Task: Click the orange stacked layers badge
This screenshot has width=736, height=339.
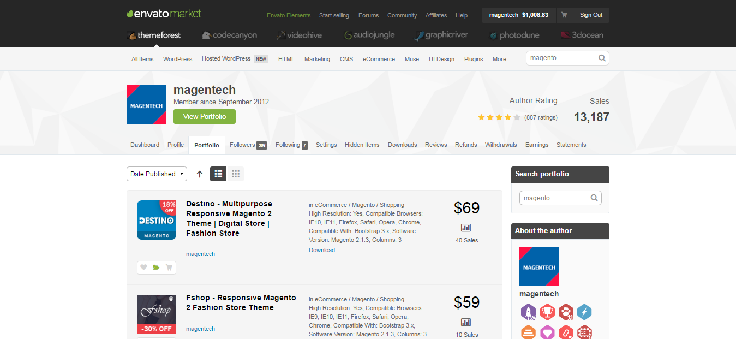Action: click(528, 332)
